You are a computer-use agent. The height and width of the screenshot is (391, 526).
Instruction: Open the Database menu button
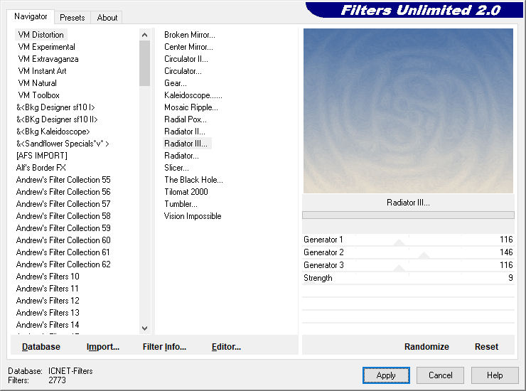(41, 347)
